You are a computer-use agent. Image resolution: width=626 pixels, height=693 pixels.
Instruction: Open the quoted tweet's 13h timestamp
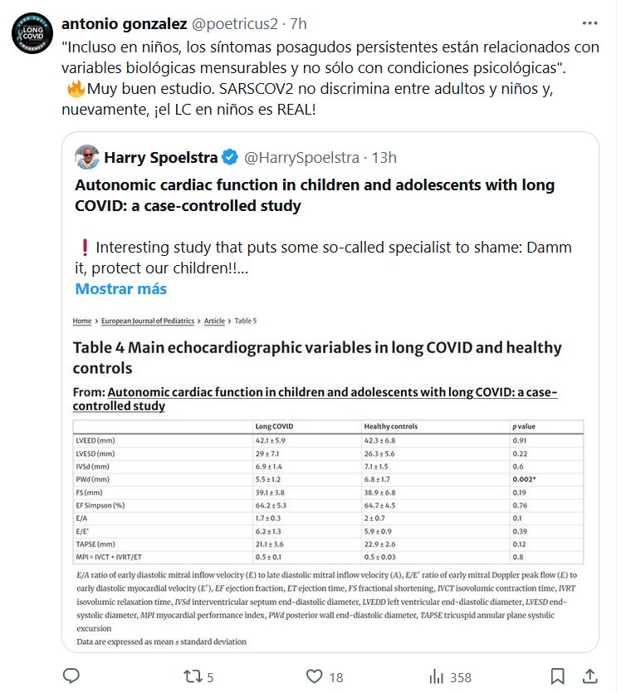coord(383,158)
